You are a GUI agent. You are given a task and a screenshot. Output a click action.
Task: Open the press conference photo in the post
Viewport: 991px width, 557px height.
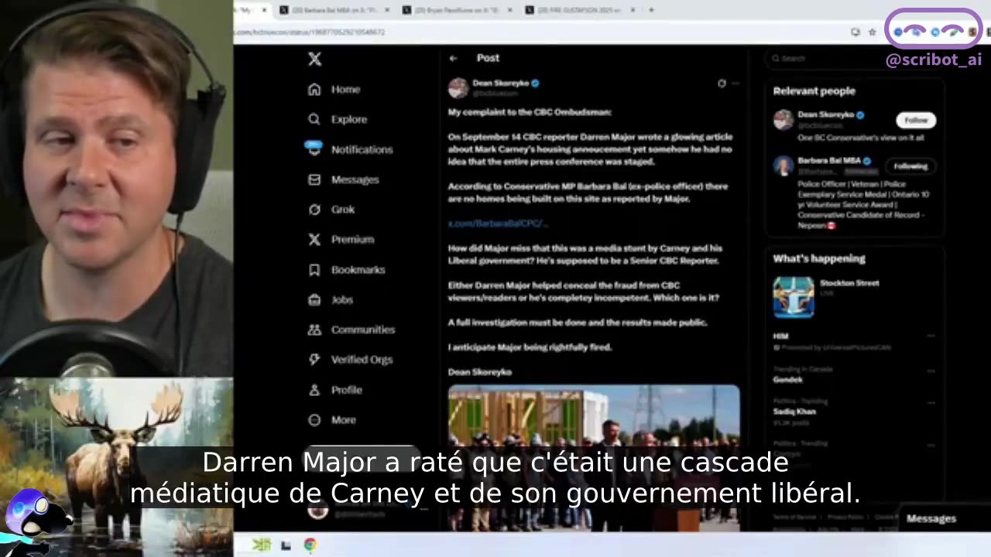594,456
